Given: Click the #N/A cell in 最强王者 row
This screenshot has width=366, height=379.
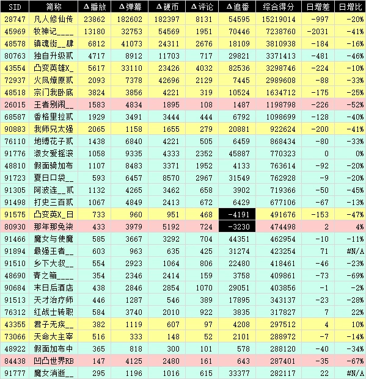Looking at the screenshot, I should click(350, 251).
